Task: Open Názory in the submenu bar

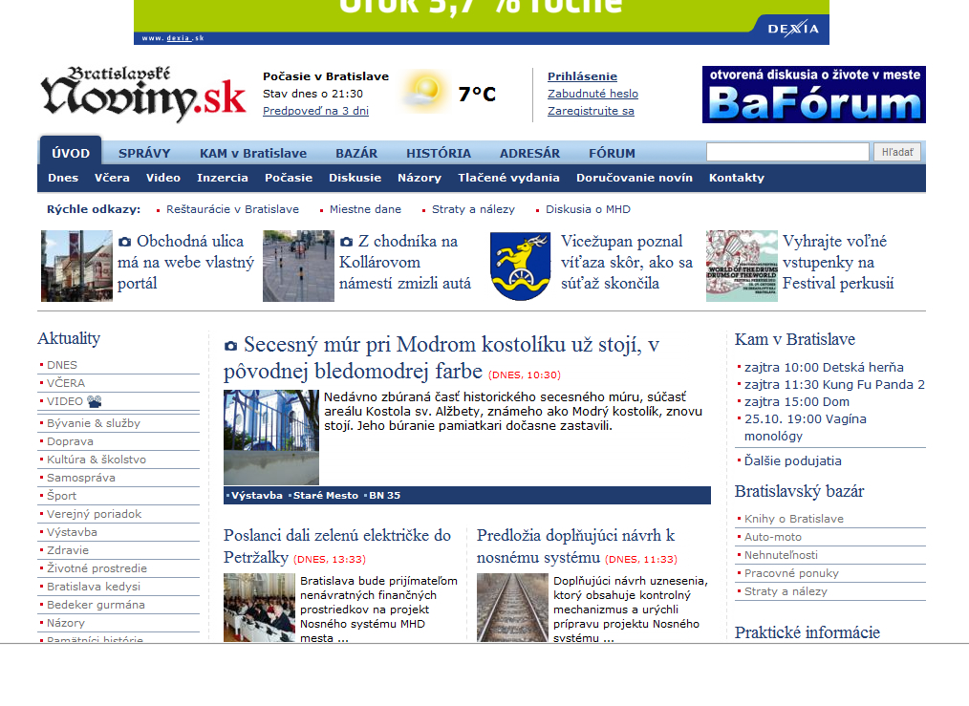Action: click(x=420, y=178)
